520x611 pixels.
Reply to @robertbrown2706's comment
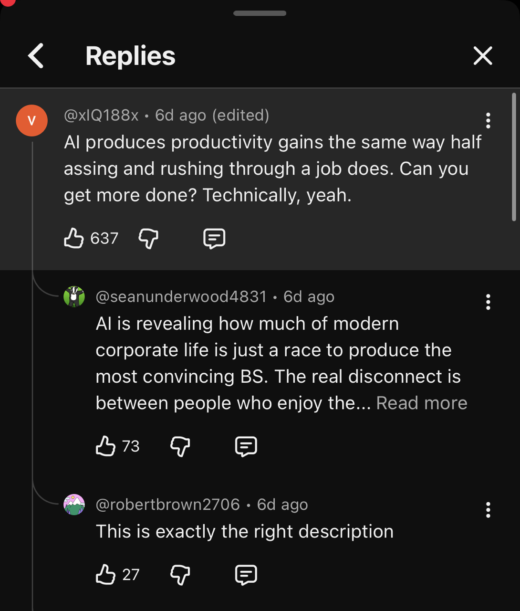(246, 574)
